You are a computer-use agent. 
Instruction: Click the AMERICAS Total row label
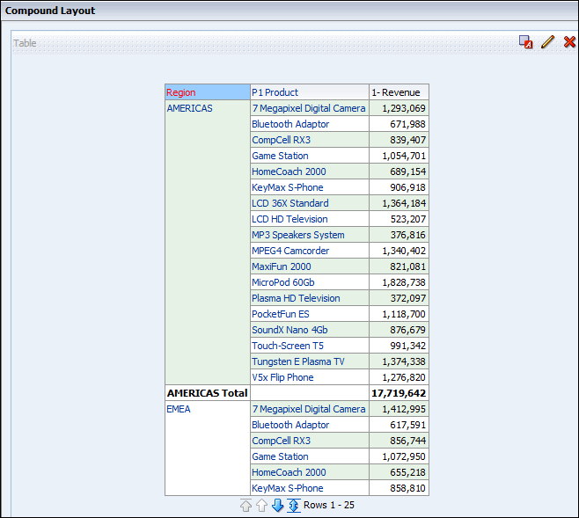coord(207,393)
